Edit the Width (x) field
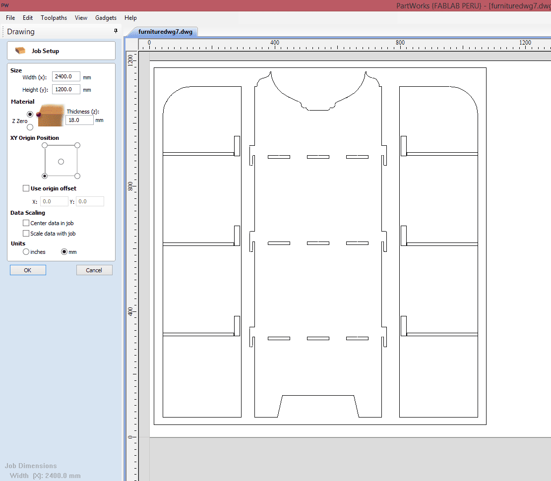Image resolution: width=551 pixels, height=481 pixels. pos(66,76)
